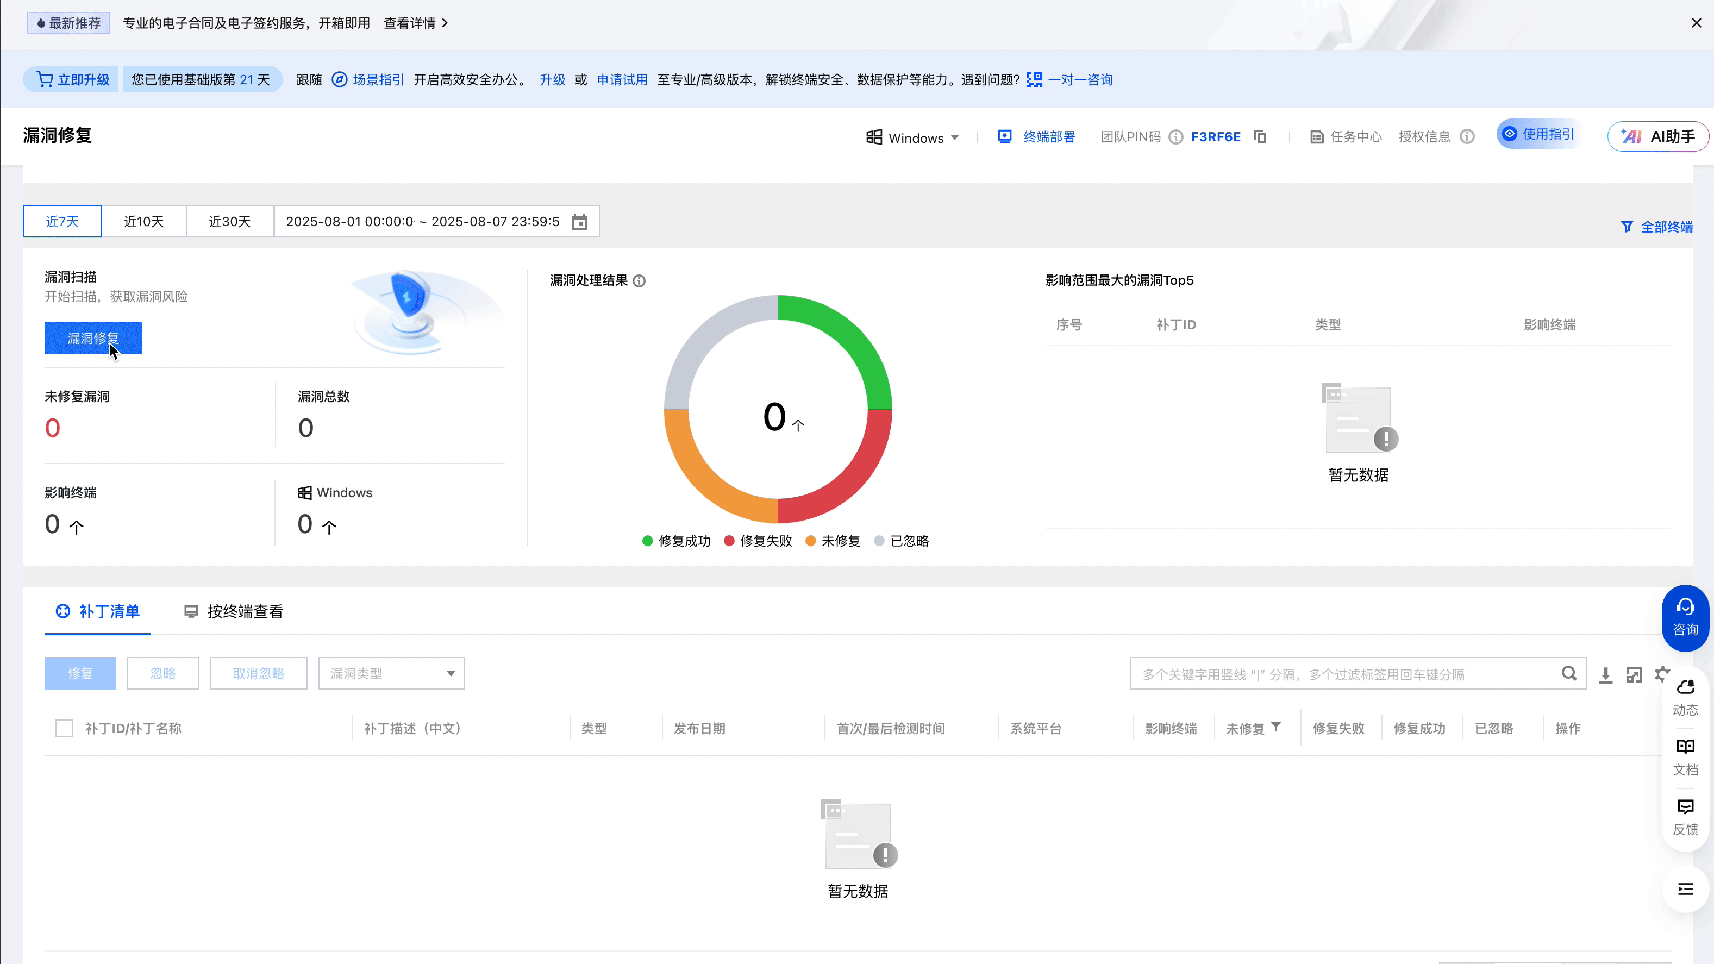Image resolution: width=1714 pixels, height=964 pixels.
Task: Click the download export icon
Action: click(1605, 674)
